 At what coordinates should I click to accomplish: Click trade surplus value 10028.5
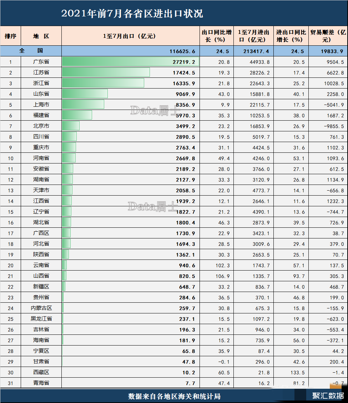coord(333,84)
